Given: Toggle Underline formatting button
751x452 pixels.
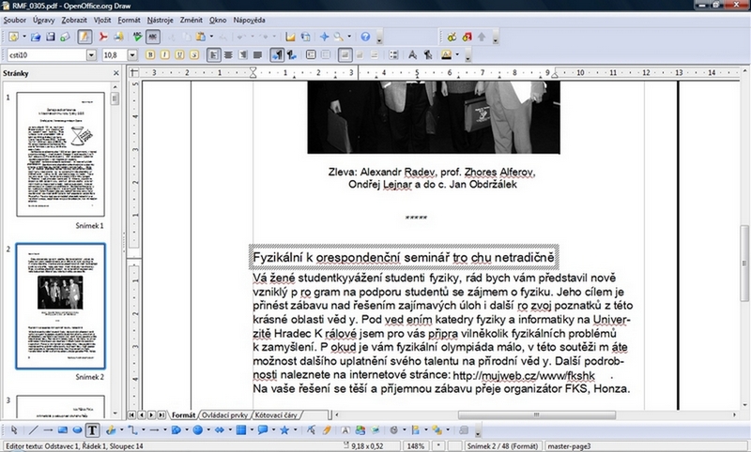Looking at the screenshot, I should click(x=178, y=55).
